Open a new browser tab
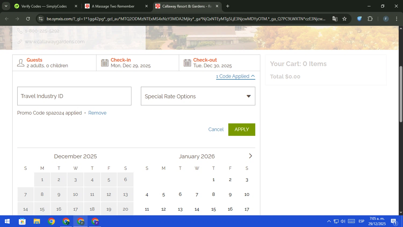403x227 pixels. pyautogui.click(x=228, y=6)
